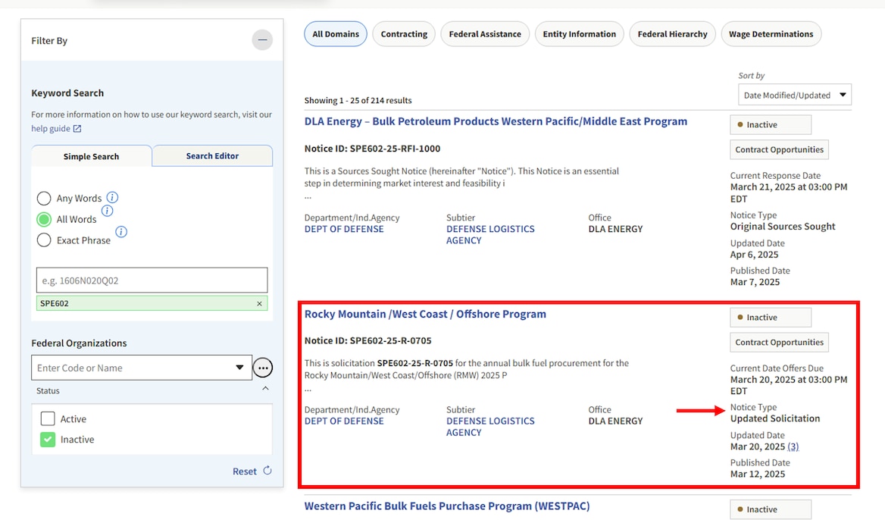Image resolution: width=885 pixels, height=520 pixels.
Task: Remove the SPE602 keyword tag
Action: (260, 304)
